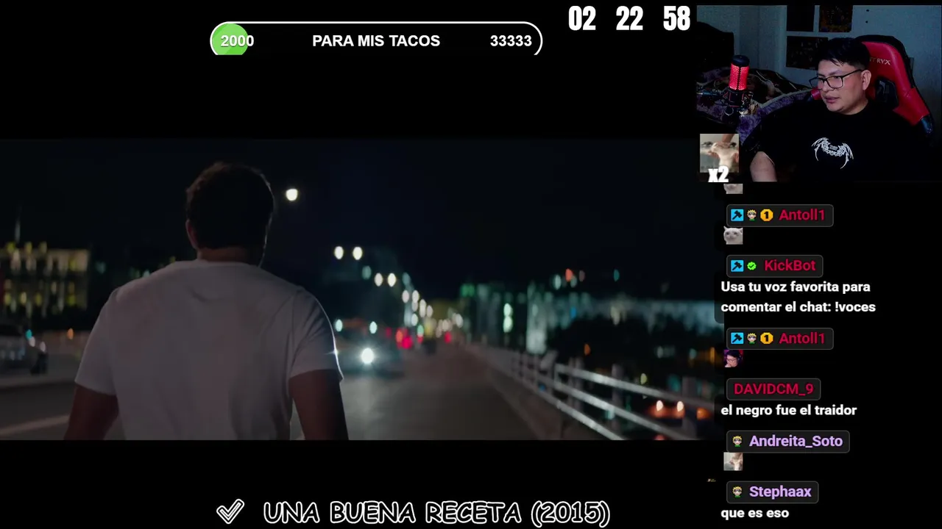The image size is (942, 529).
Task: Click the UNA BUENA RECETA (2015) title
Action: click(x=436, y=513)
